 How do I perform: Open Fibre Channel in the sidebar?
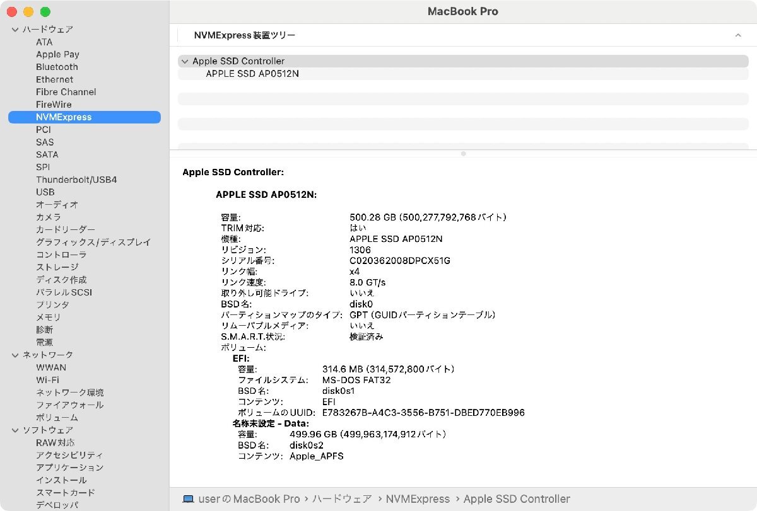[66, 92]
